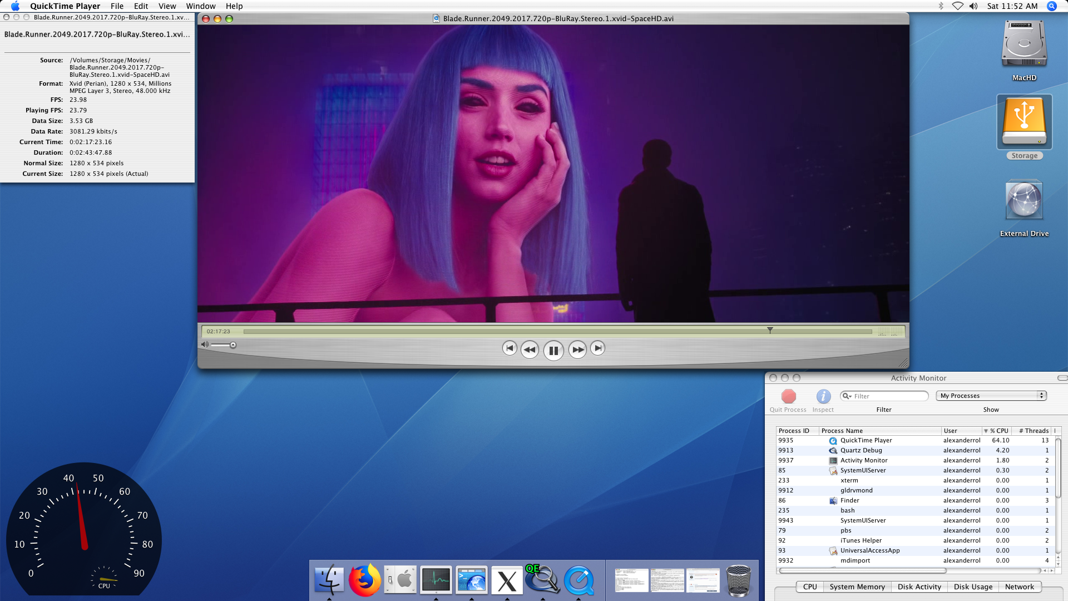Switch to the Disk Activity tab
Viewport: 1068px width, 601px height.
tap(919, 587)
